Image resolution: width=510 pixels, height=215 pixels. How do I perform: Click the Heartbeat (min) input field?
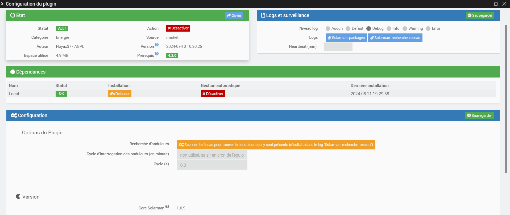[x=338, y=47]
